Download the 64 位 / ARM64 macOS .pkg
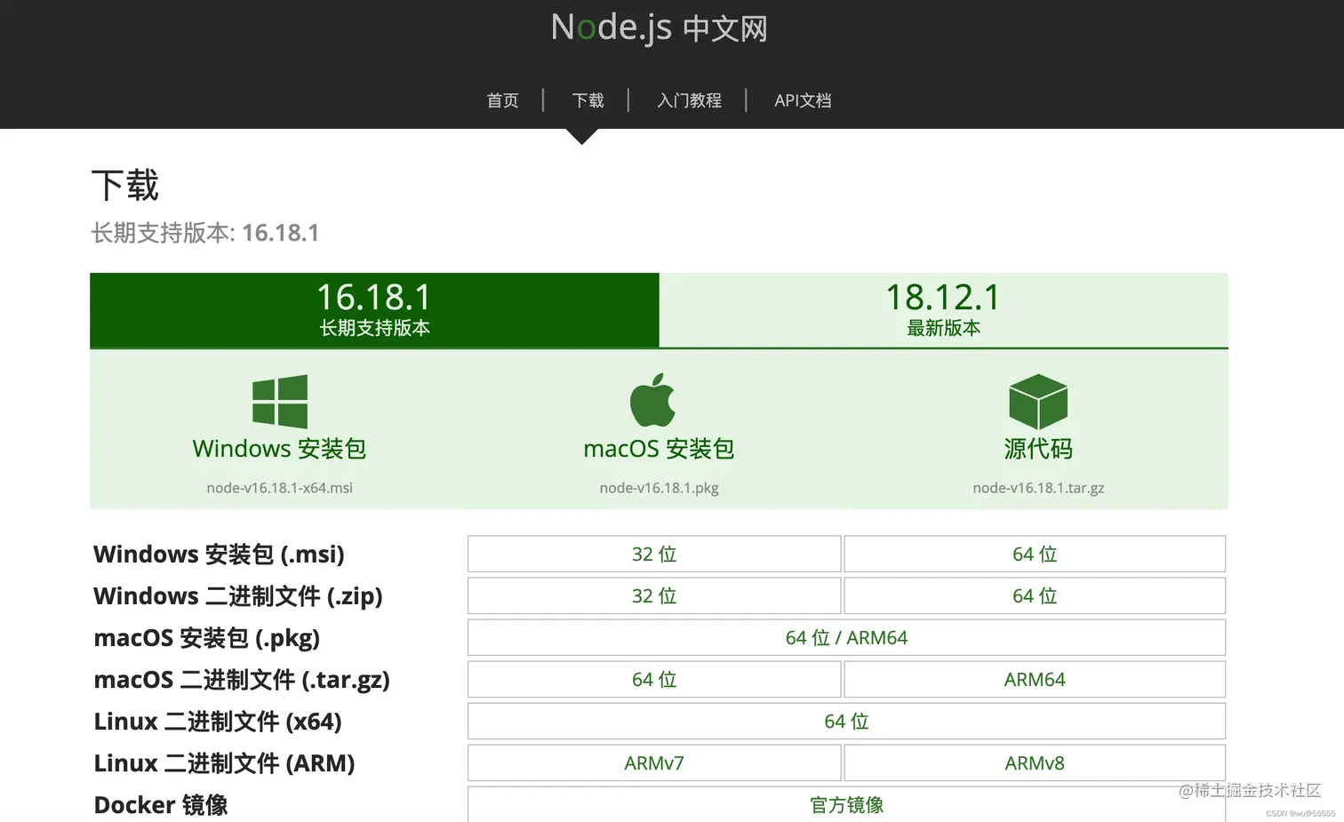 [847, 637]
